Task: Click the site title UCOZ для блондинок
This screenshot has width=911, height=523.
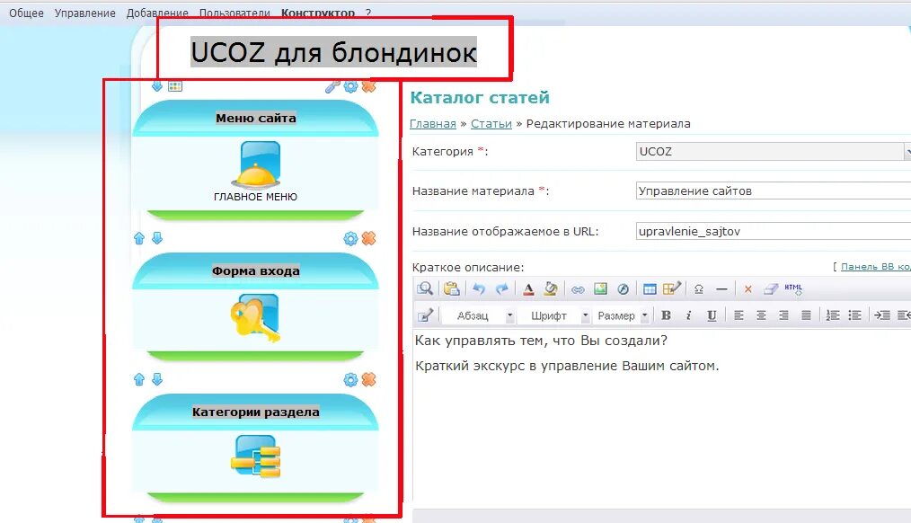Action: 333,52
